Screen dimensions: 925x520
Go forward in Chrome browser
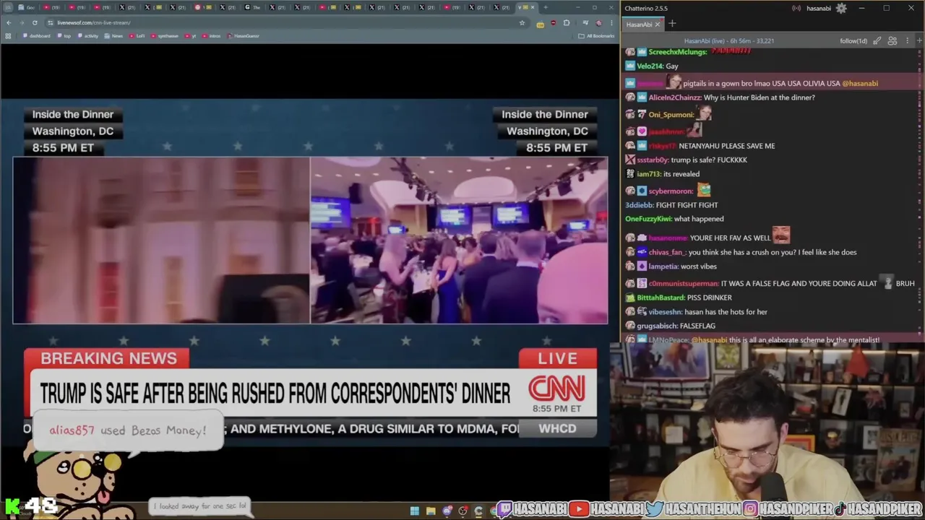[x=22, y=22]
